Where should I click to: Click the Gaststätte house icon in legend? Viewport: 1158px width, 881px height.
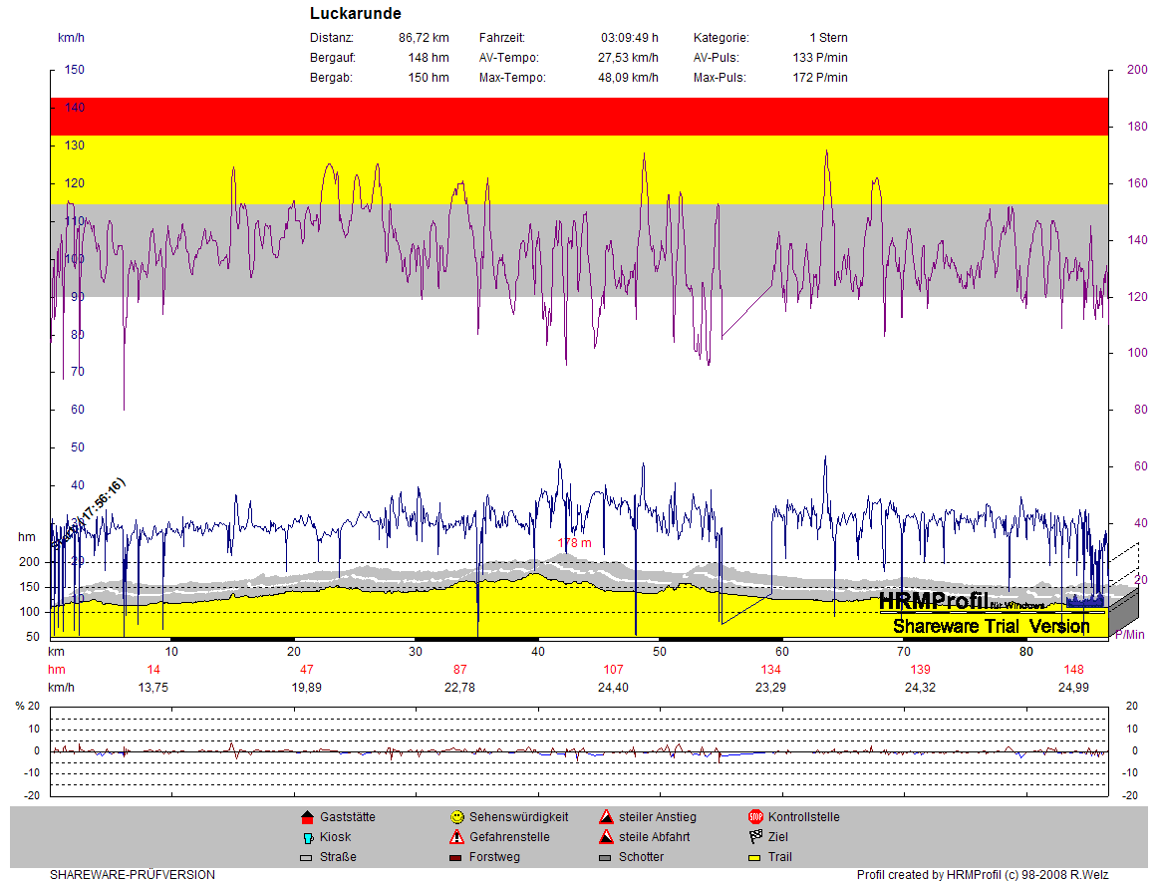(307, 817)
